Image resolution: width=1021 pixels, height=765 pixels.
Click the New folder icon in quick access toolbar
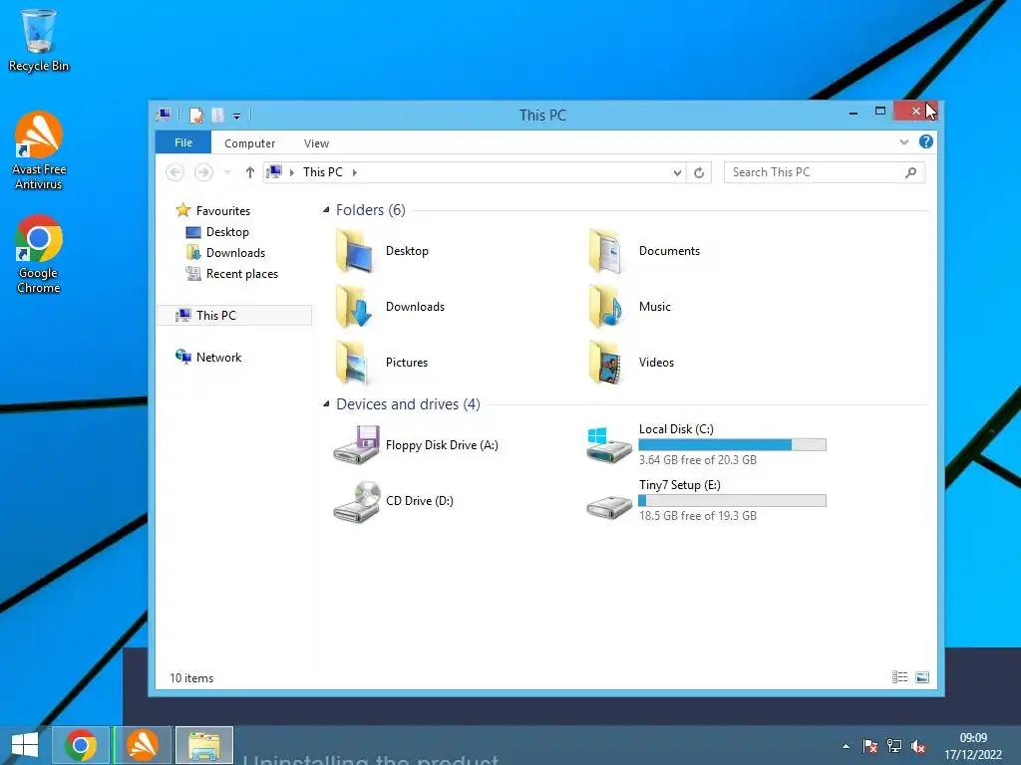pos(217,116)
